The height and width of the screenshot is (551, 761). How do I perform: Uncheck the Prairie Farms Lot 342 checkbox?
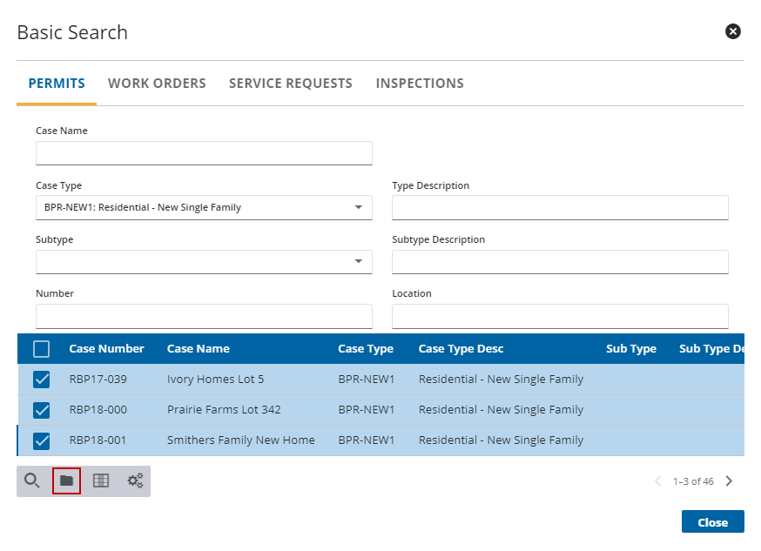[41, 409]
